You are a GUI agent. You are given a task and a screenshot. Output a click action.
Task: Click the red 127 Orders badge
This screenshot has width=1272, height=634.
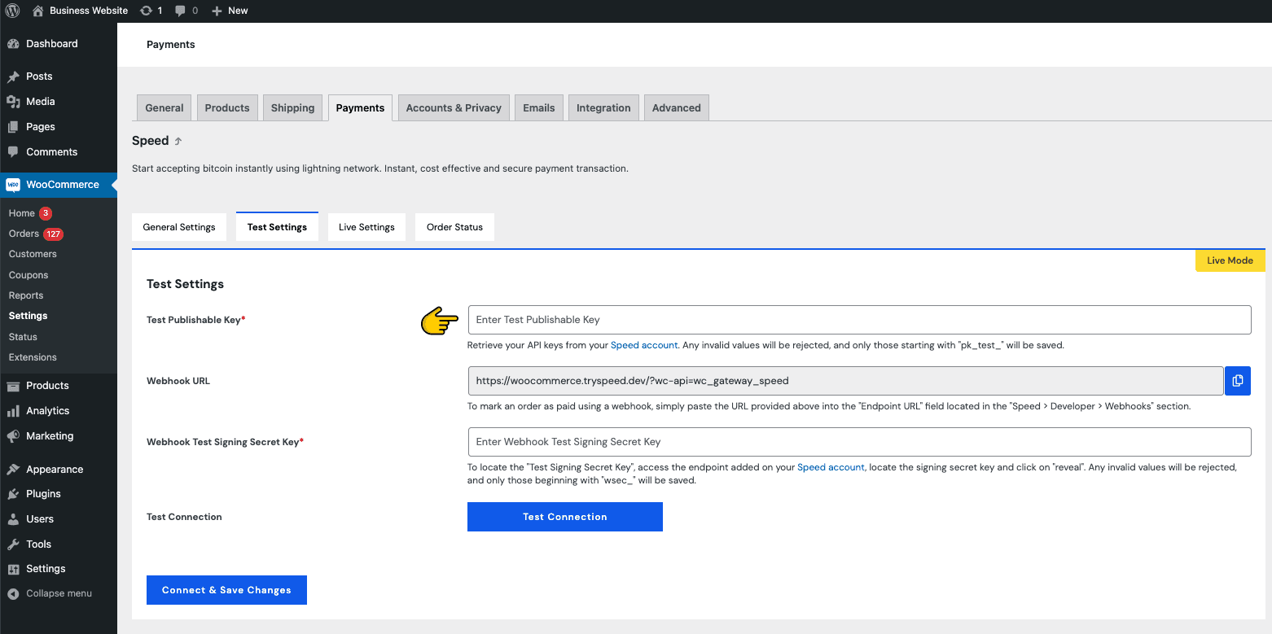click(x=54, y=234)
